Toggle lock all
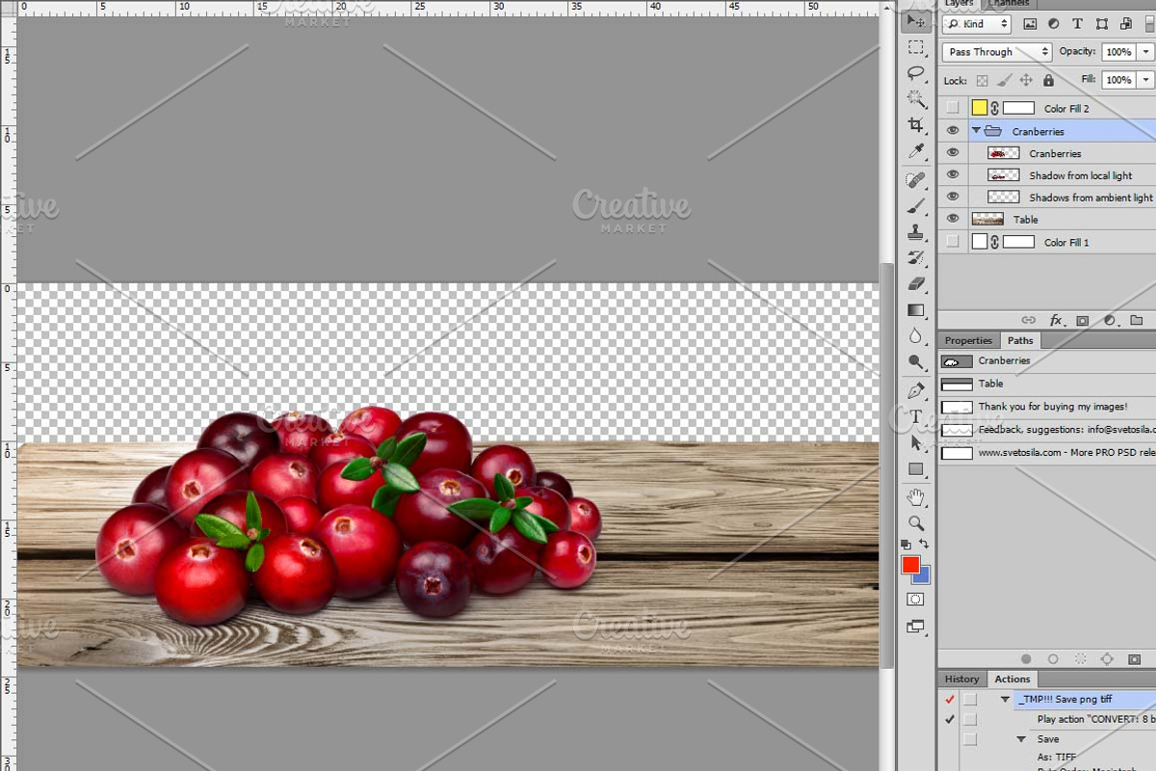Screen dimensions: 1156x771 tap(1048, 80)
